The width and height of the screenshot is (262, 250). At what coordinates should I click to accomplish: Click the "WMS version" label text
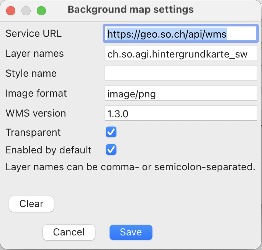click(x=36, y=113)
